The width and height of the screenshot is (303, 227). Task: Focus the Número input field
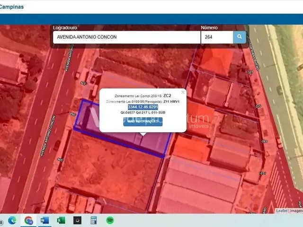point(217,37)
